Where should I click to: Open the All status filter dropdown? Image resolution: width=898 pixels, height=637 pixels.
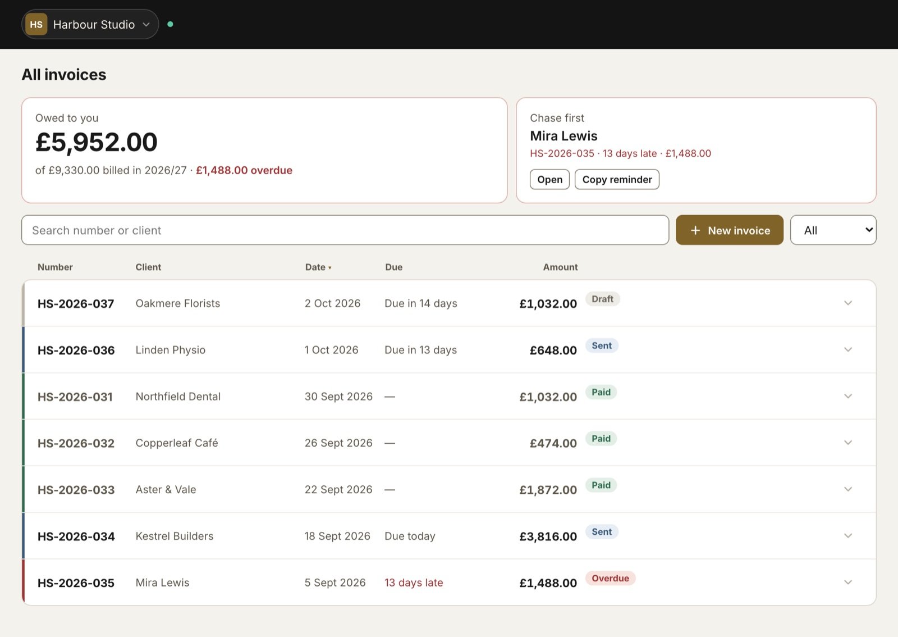pos(833,230)
